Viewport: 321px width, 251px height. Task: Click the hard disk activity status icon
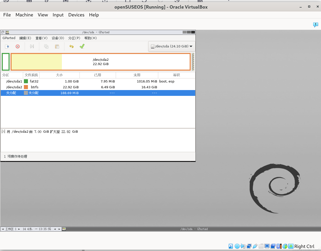click(231, 246)
